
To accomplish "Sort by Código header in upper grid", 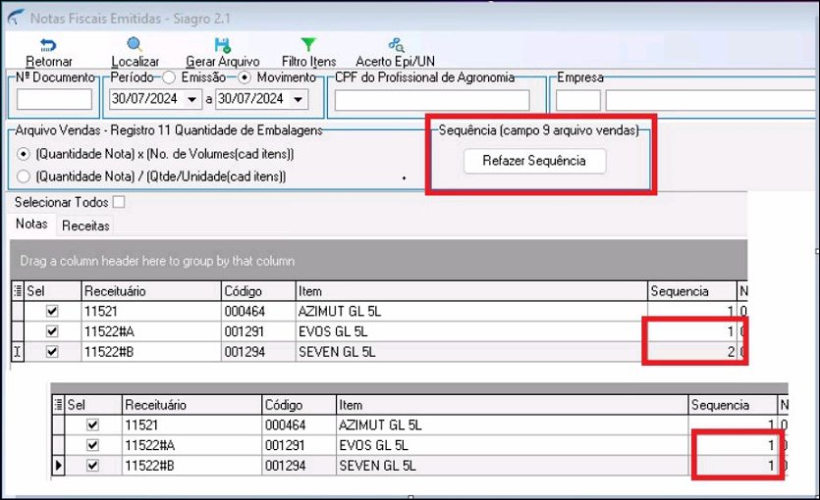I will pyautogui.click(x=258, y=291).
